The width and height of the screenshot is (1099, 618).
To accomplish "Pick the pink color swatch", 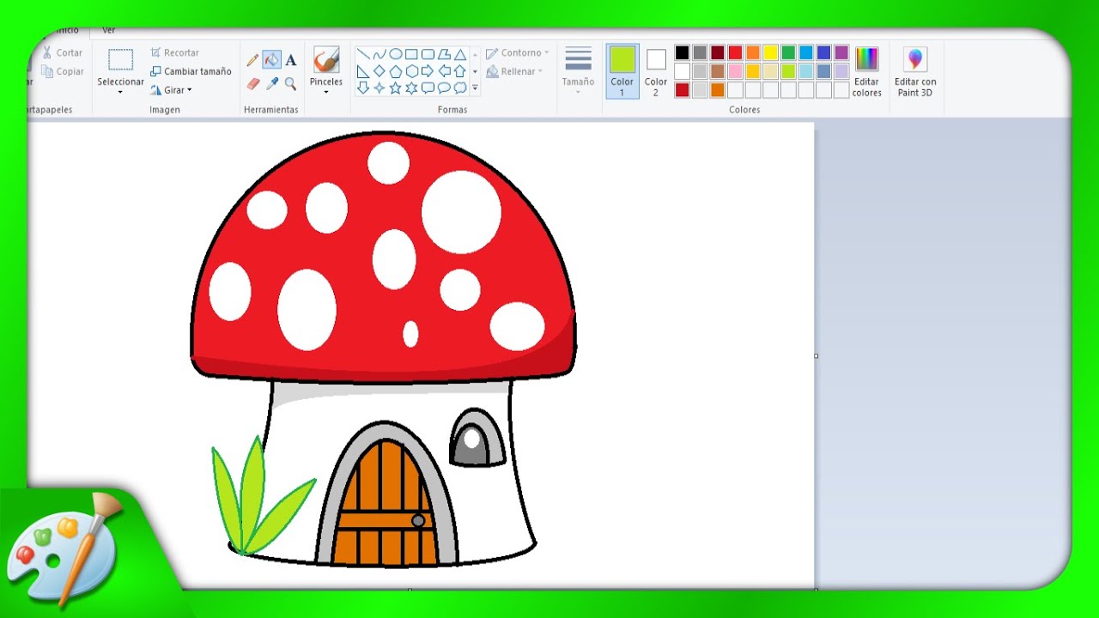I will click(x=735, y=71).
